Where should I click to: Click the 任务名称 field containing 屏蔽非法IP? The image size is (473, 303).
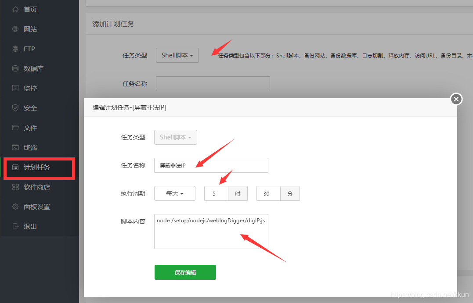[211, 165]
